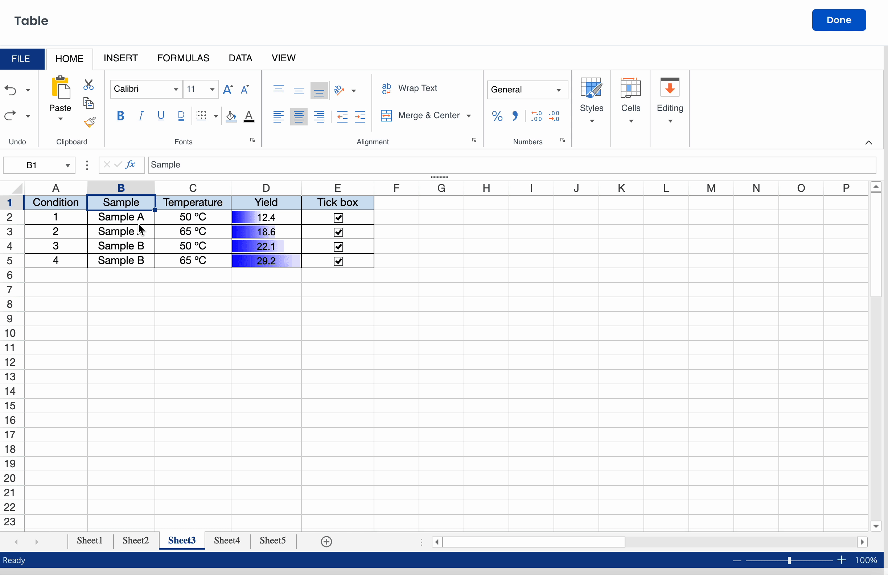Expand the General number format dropdown

pos(558,90)
